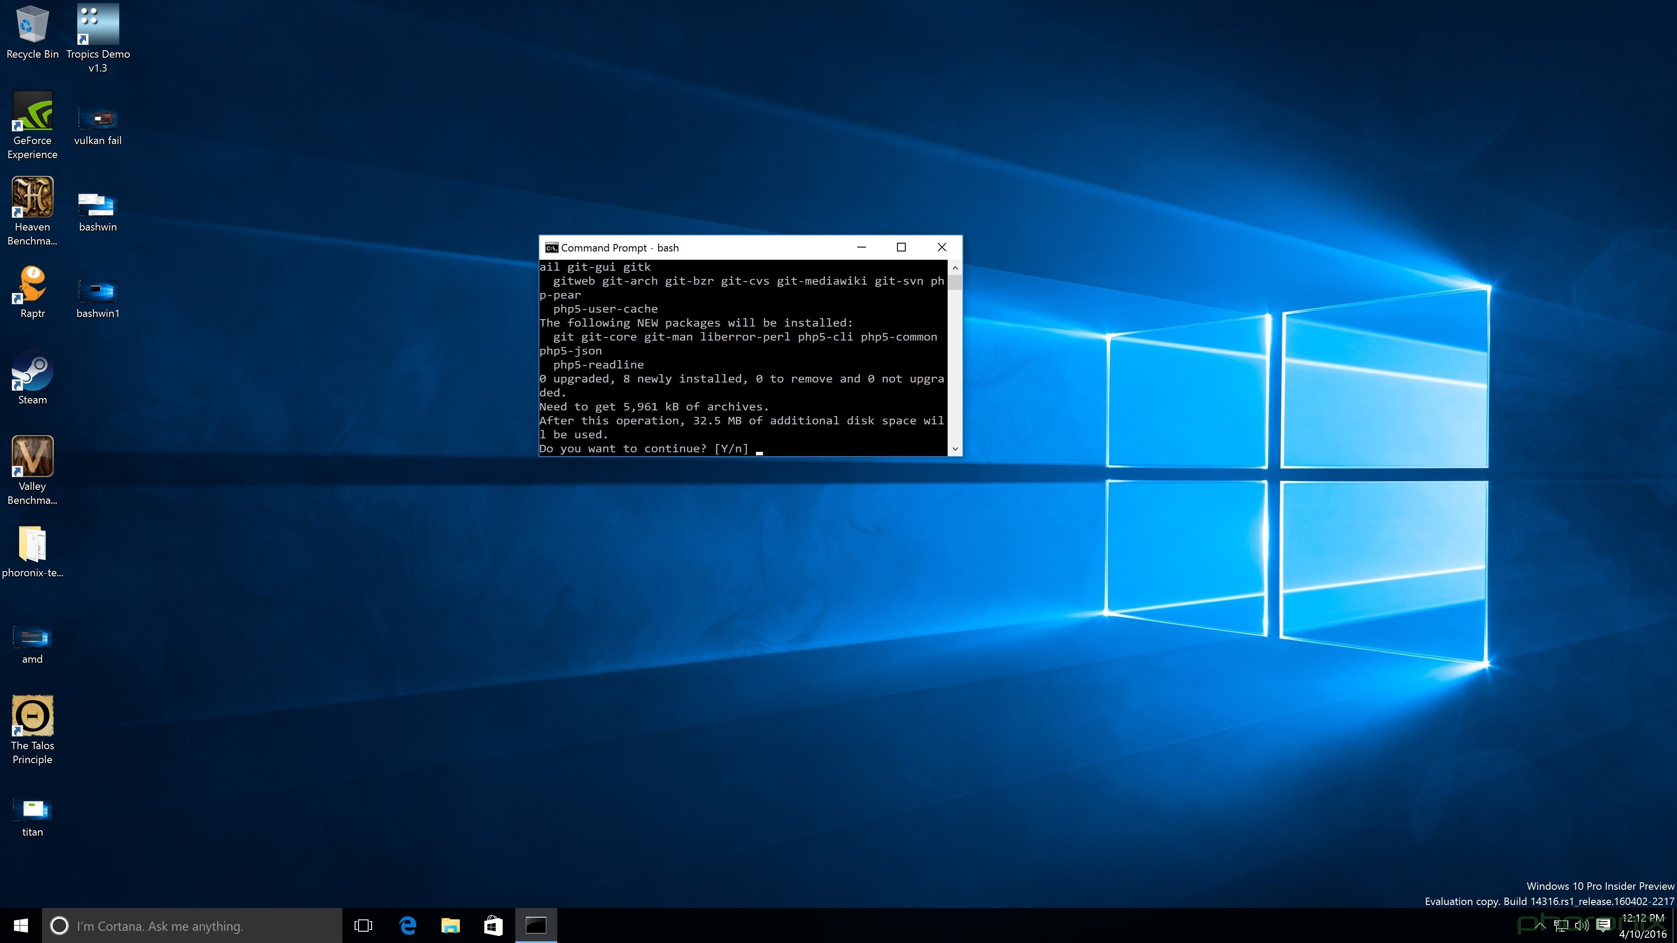Launch GeForce Experience shortcut
This screenshot has height=943, width=1677.
[32, 112]
